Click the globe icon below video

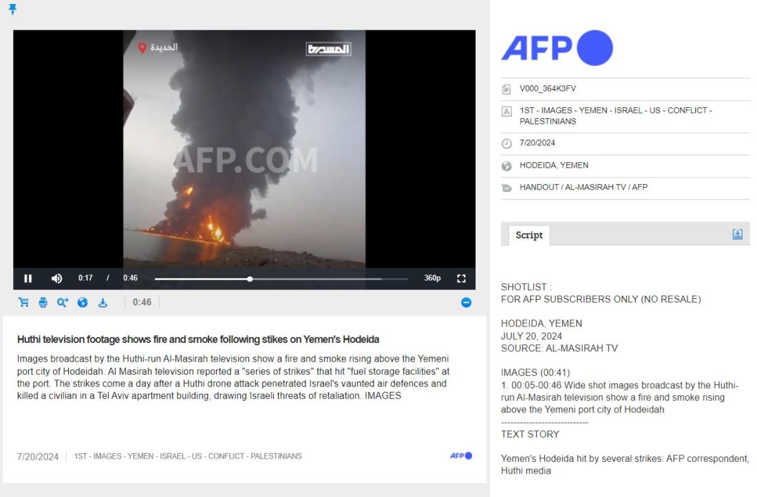pos(83,302)
